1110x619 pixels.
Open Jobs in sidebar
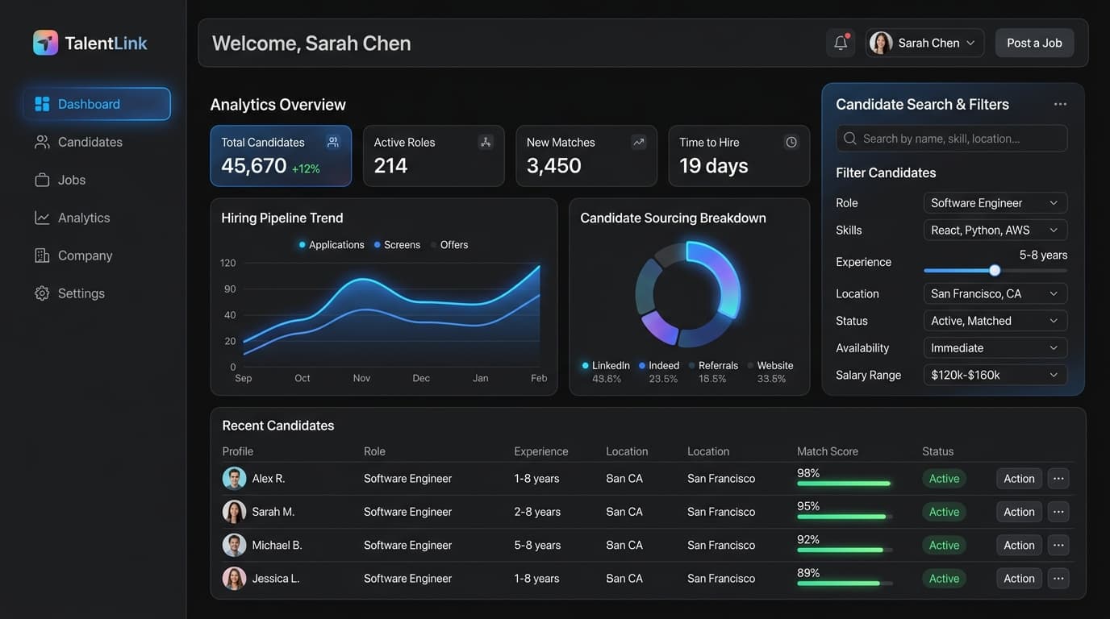click(61, 180)
